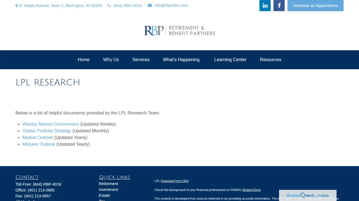Click the LPL Research page heading
The image size is (359, 201).
tap(48, 82)
